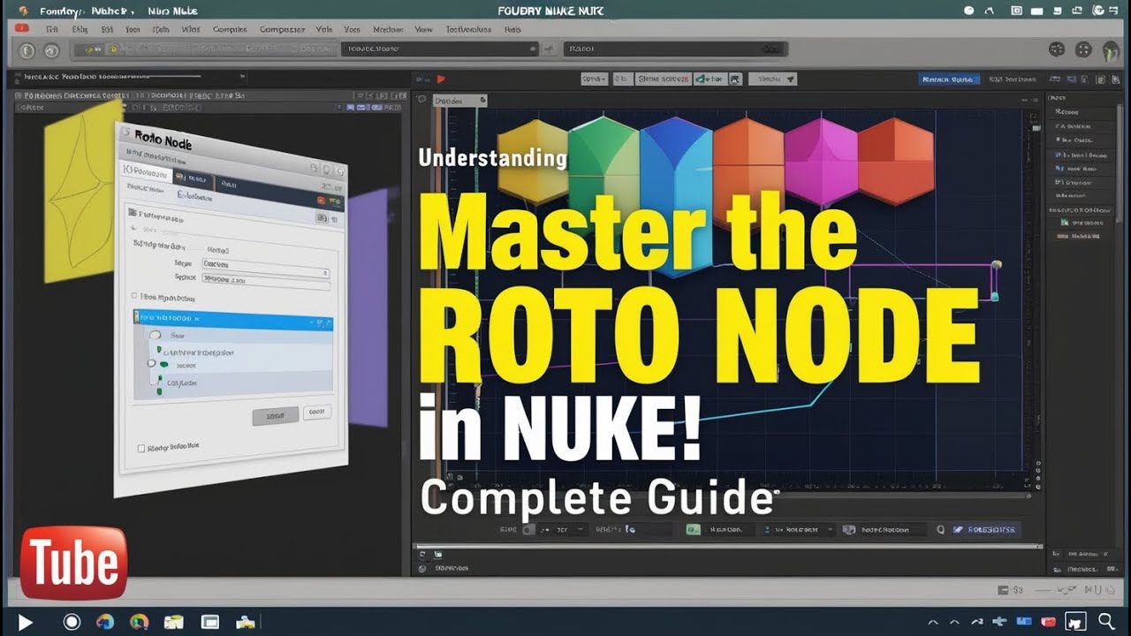This screenshot has height=636, width=1131.
Task: Click the blue highlighted button in viewer bottom bar
Action: (988, 530)
